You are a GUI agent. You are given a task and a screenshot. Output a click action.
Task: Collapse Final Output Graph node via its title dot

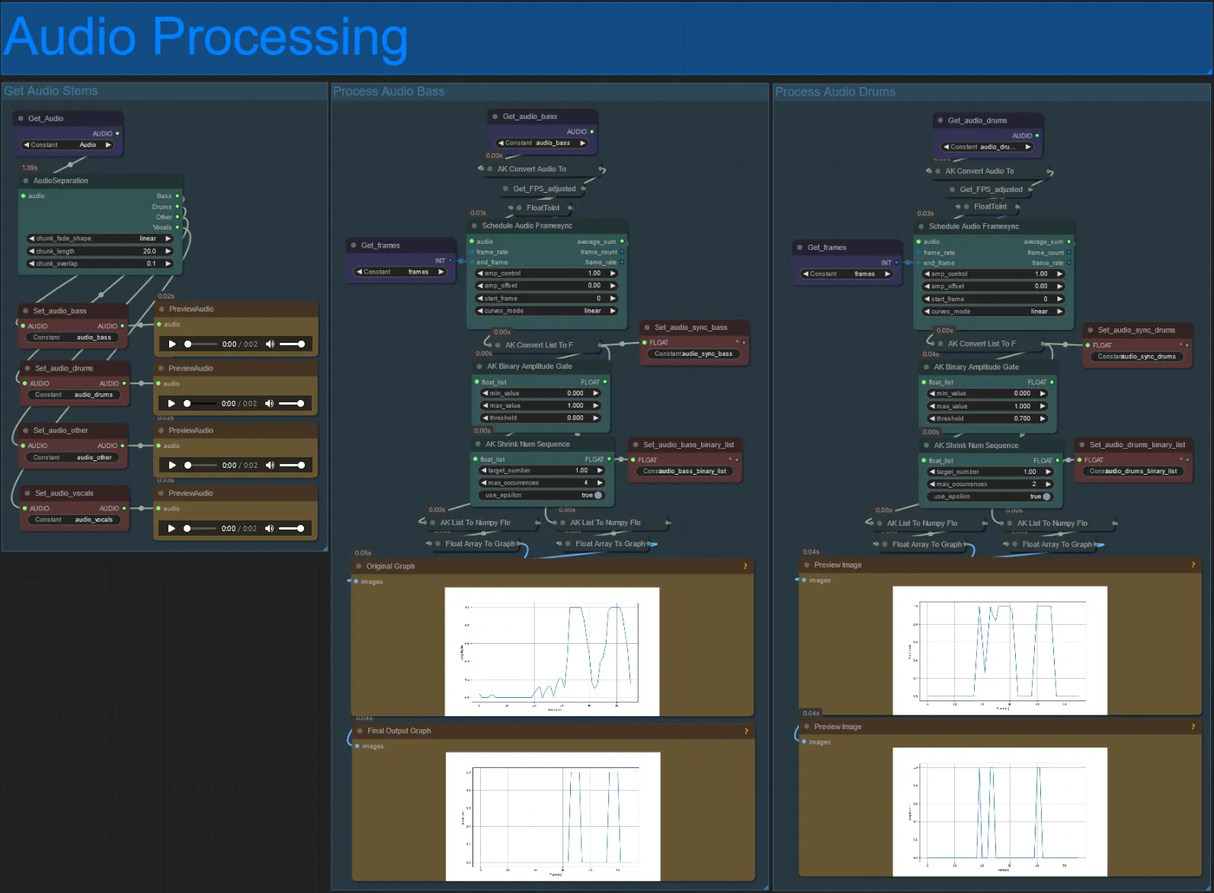click(x=360, y=731)
